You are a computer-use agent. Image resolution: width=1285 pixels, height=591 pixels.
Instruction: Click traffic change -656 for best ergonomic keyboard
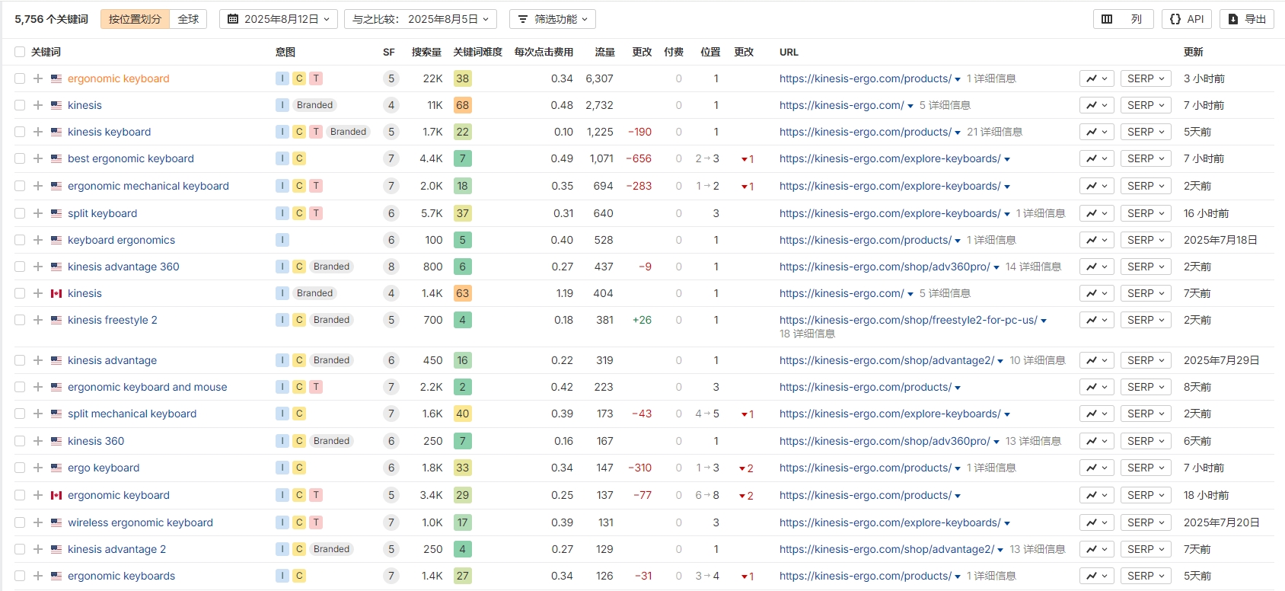tap(639, 158)
